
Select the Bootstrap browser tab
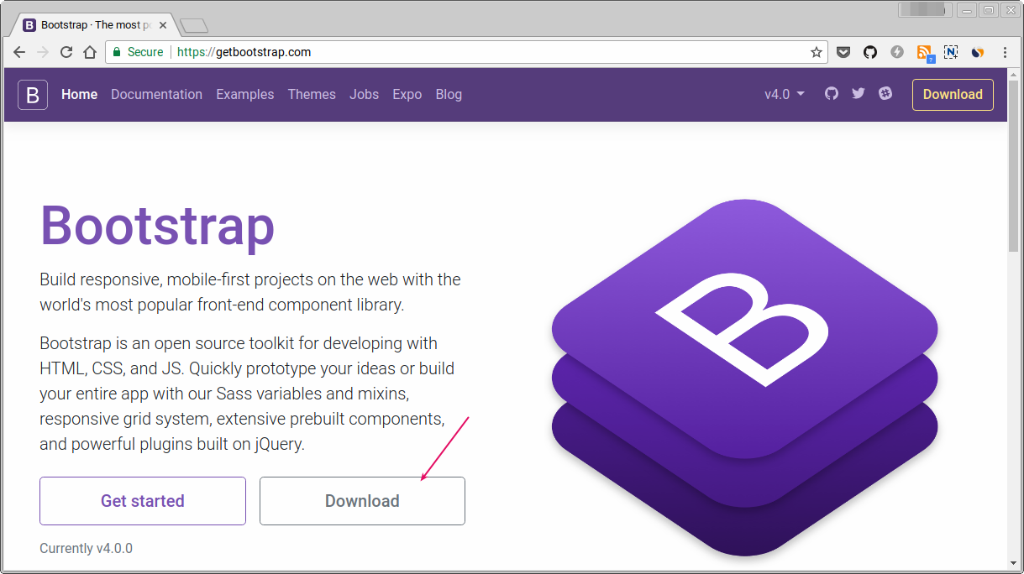(92, 24)
